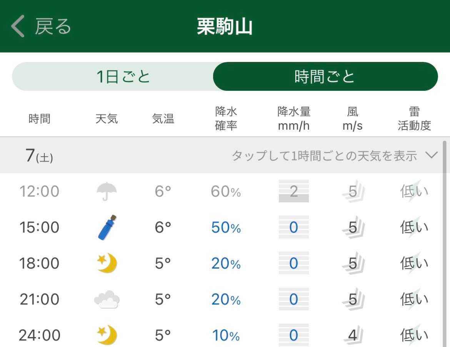Tap the 50% rain probability at 15:00
The image size is (450, 347).
(226, 228)
